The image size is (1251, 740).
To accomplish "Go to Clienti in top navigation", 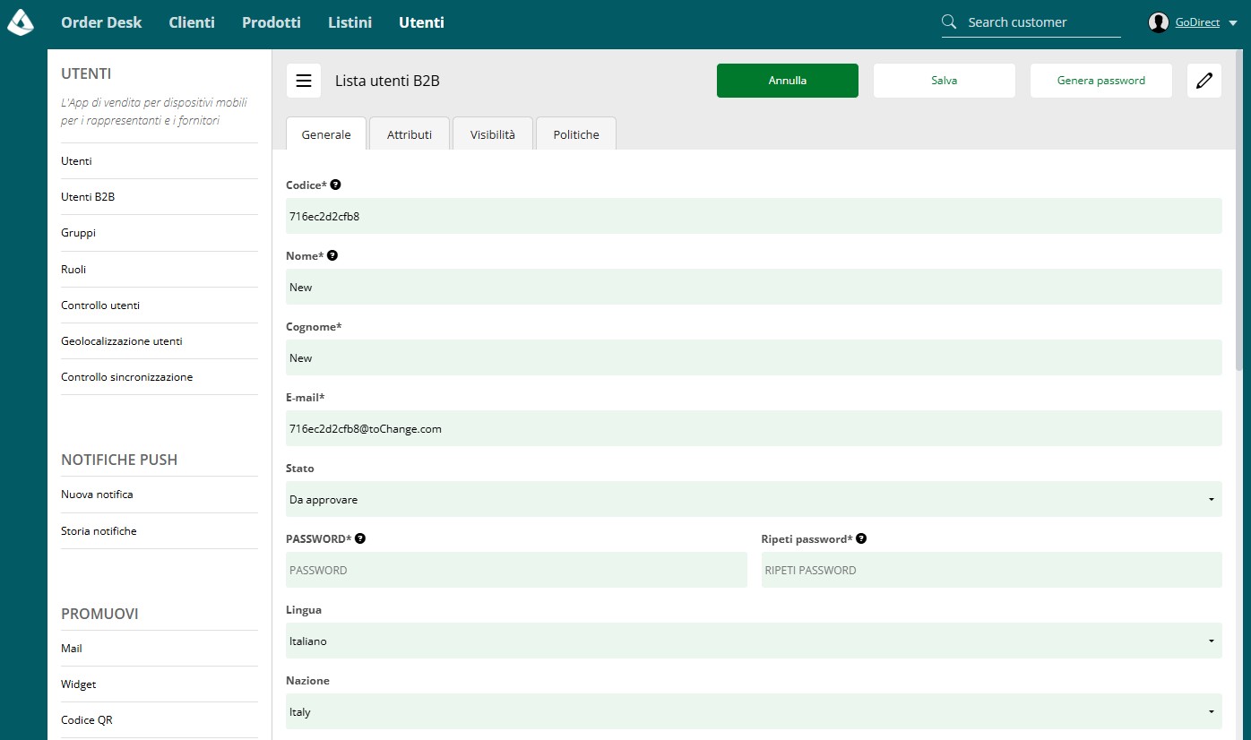I will coord(192,22).
